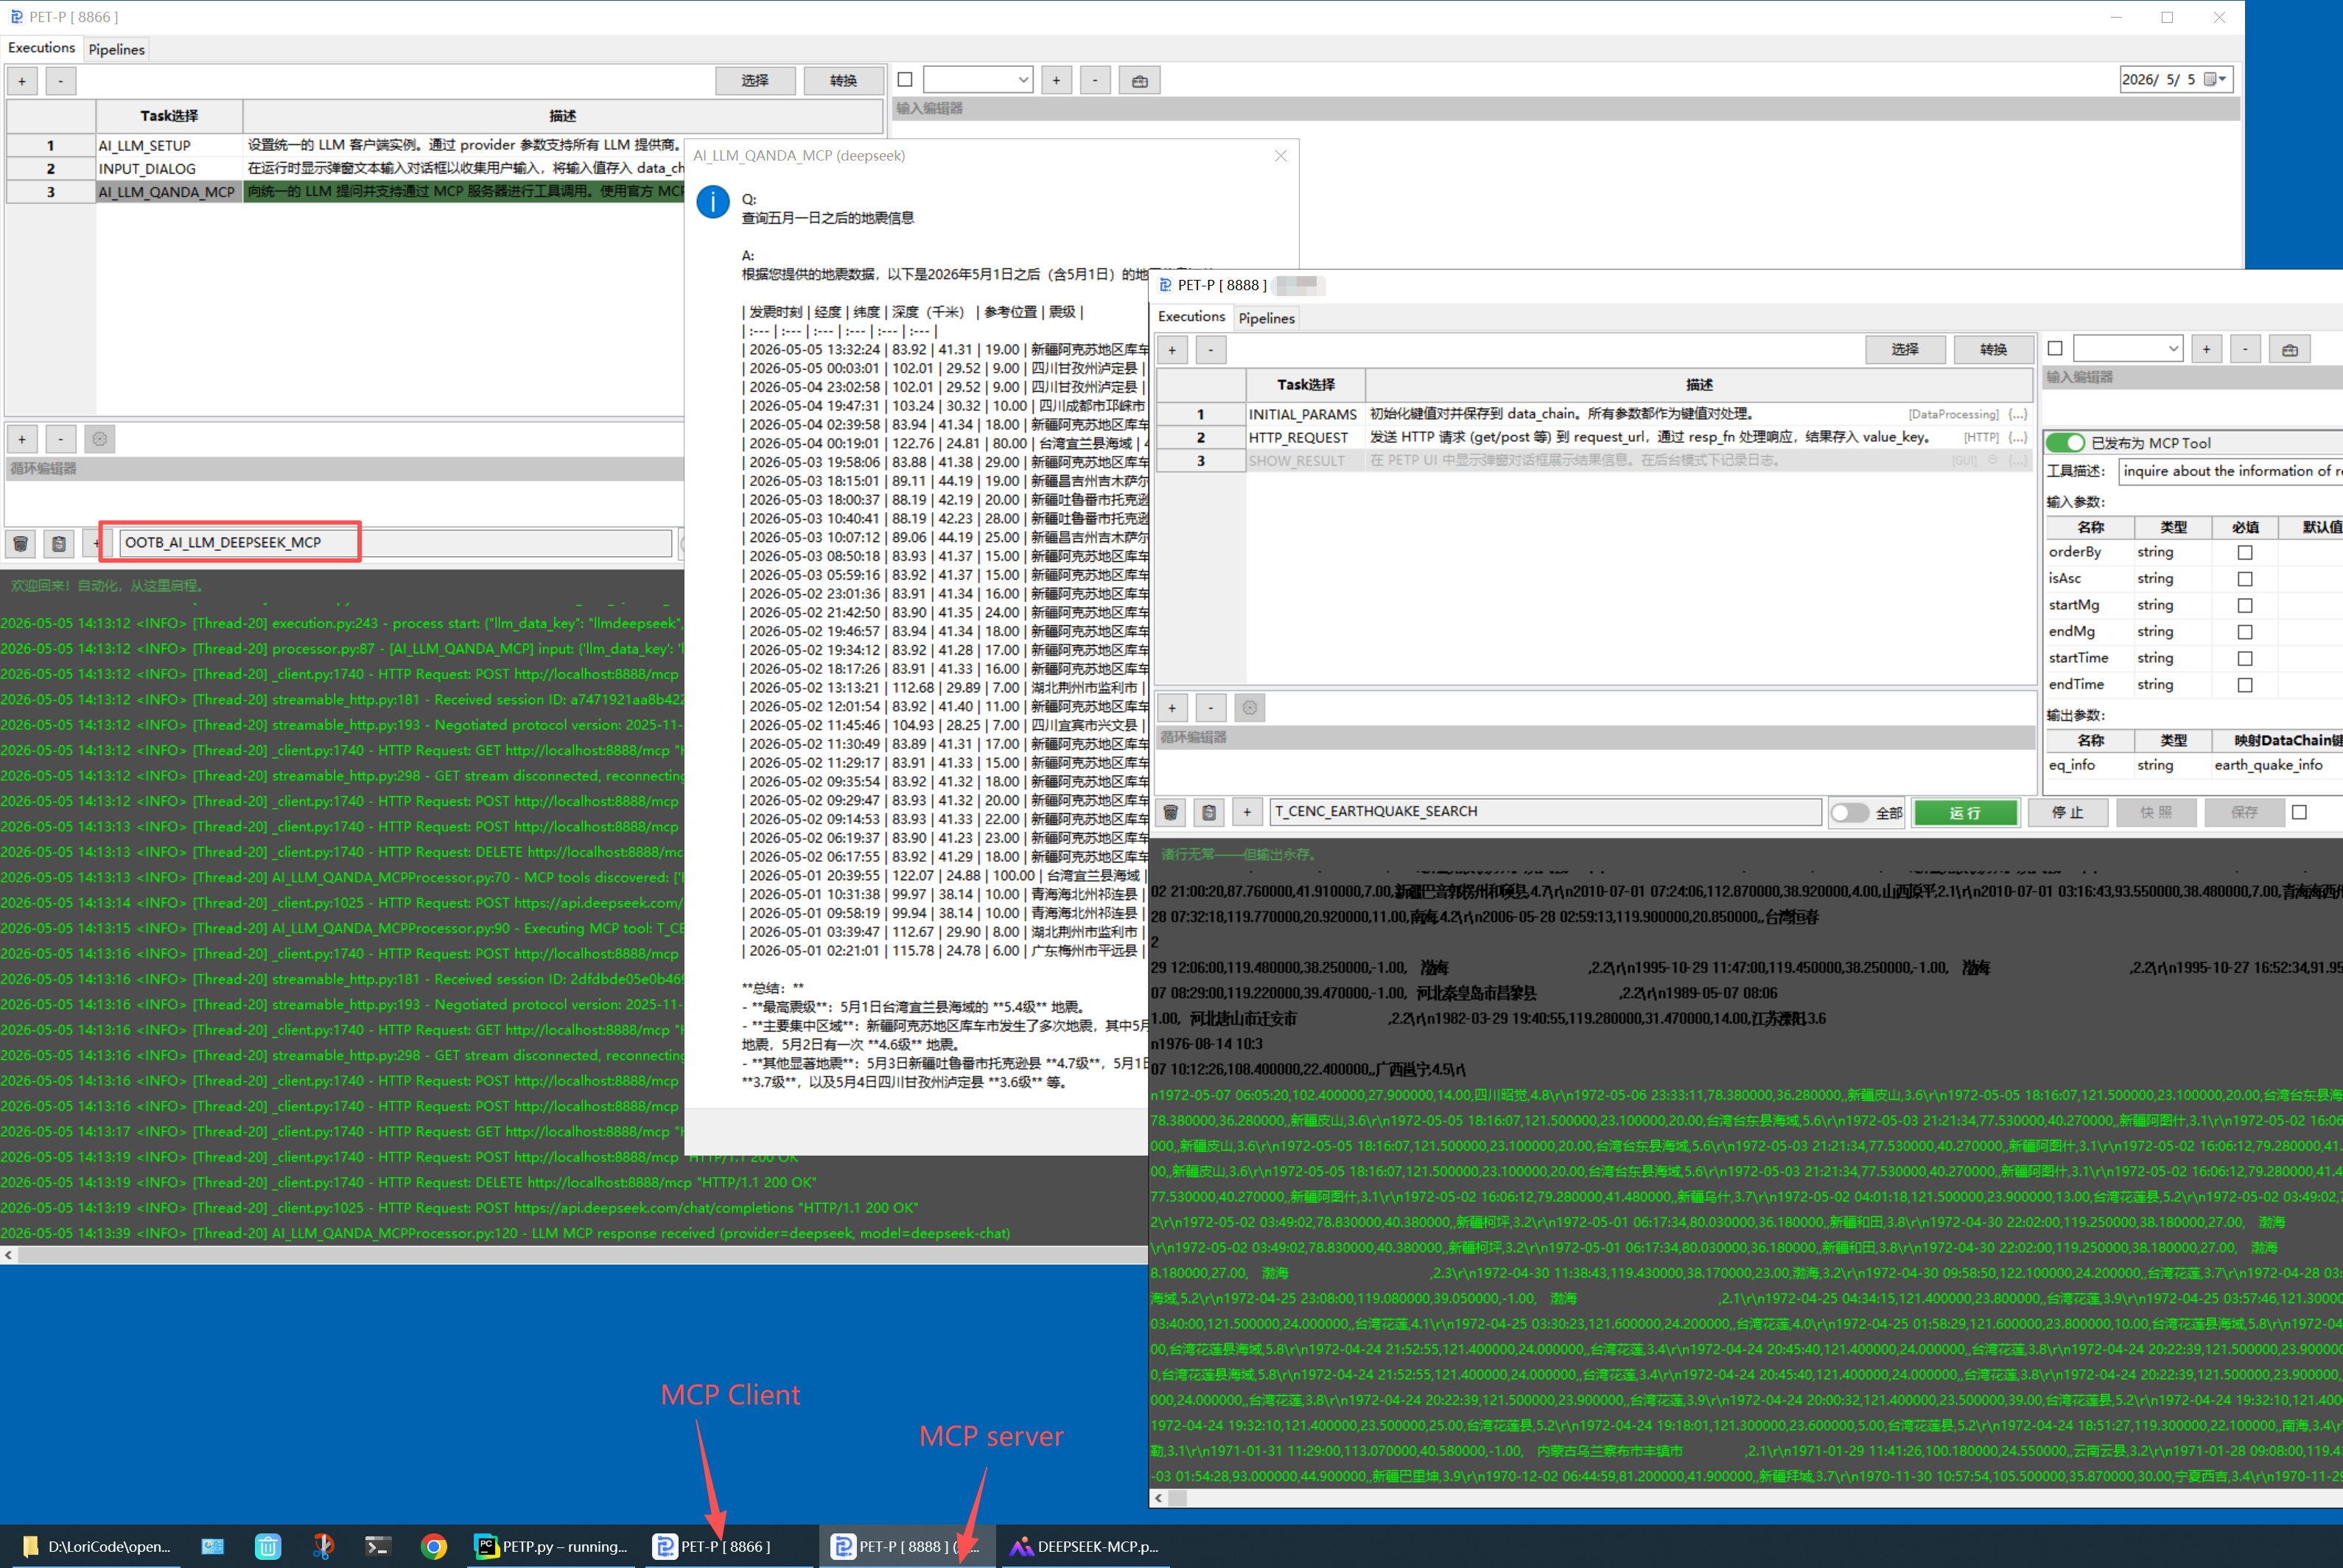The height and width of the screenshot is (1568, 2343).
Task: Add input entry with plus in window 8888
Action: click(x=2207, y=350)
